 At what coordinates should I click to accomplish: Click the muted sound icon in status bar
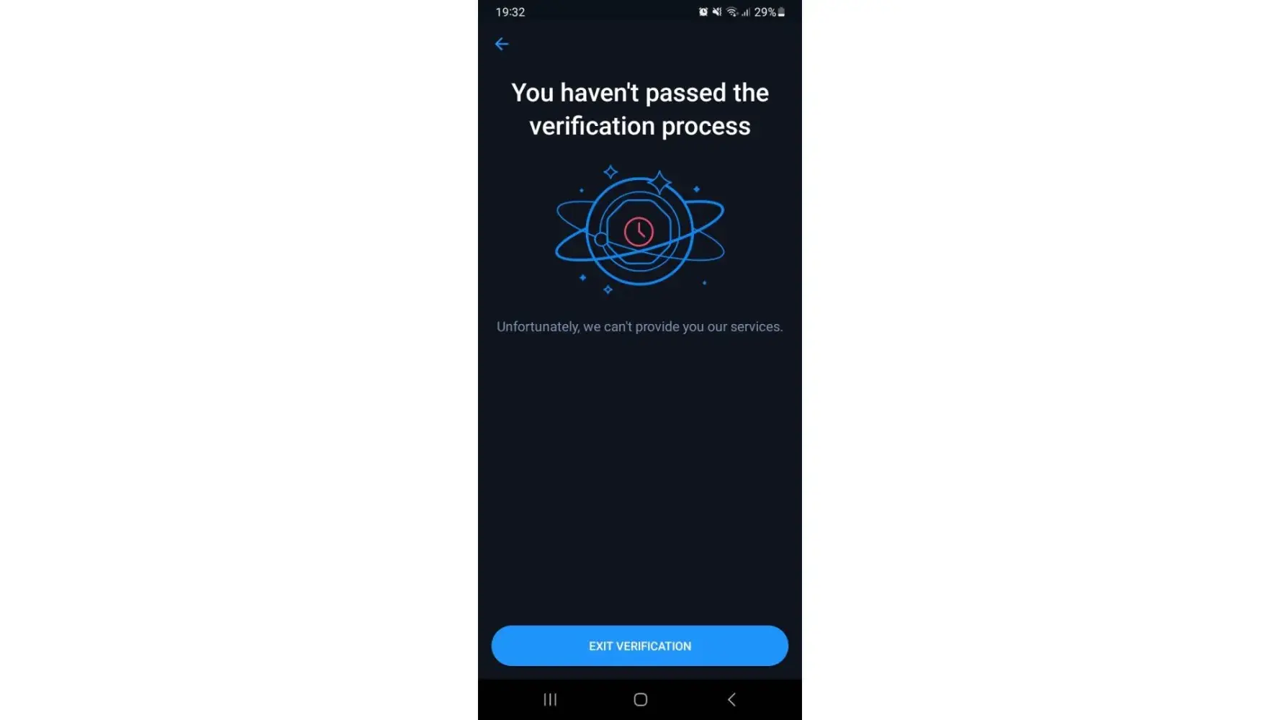(x=717, y=12)
